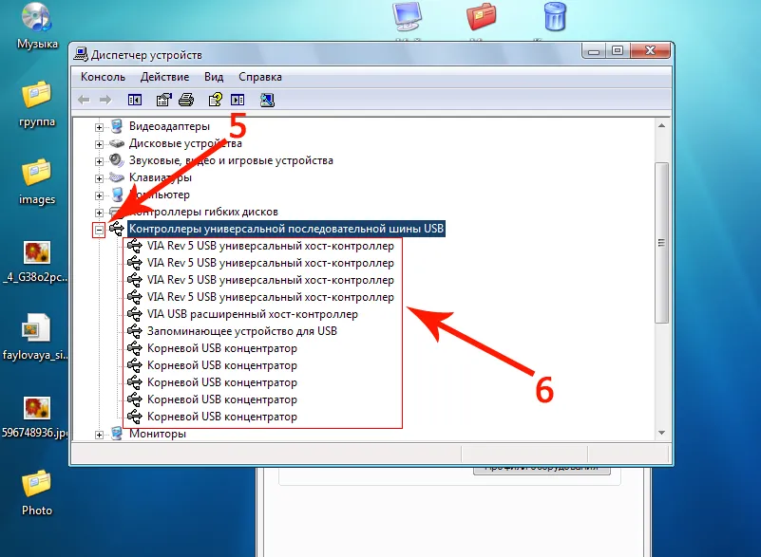Open the faylovaya_si.. desktop file
The width and height of the screenshot is (761, 557).
click(x=36, y=337)
